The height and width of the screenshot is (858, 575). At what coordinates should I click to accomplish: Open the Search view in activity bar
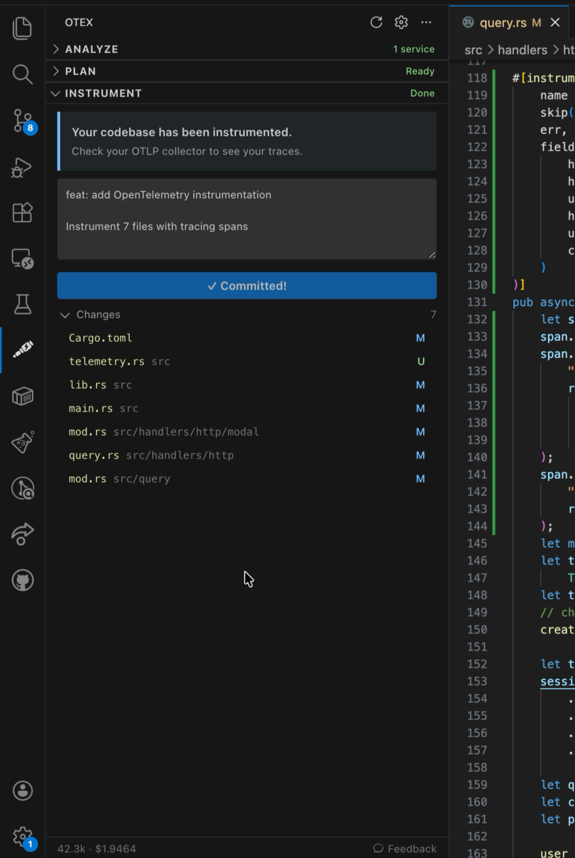click(x=22, y=74)
